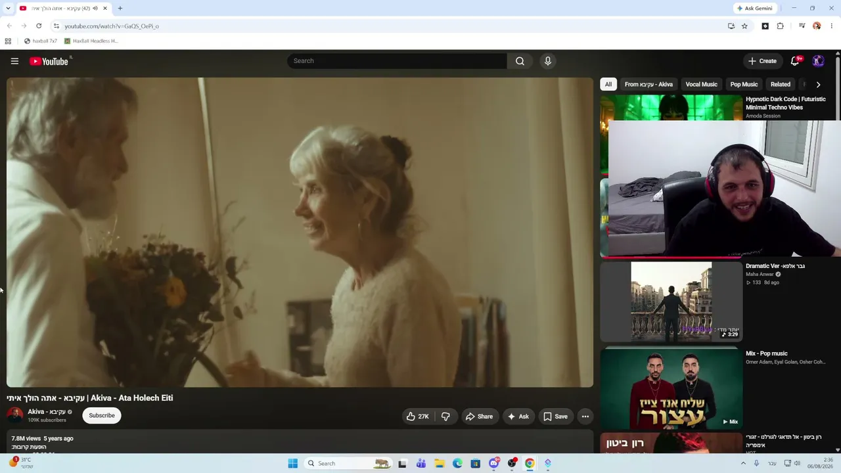Click the YouTube search magnifier button
The image size is (841, 473).
pyautogui.click(x=520, y=61)
